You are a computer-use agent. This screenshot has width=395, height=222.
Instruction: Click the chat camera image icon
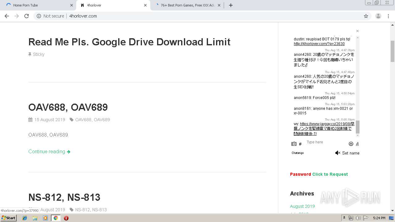pyautogui.click(x=294, y=144)
